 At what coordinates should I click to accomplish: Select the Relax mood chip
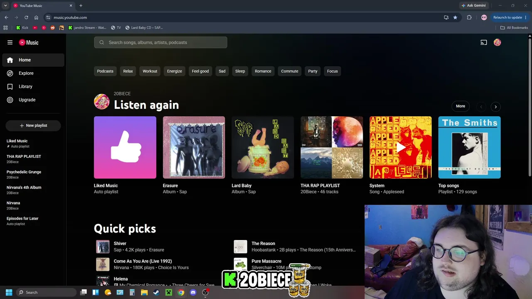coord(128,71)
